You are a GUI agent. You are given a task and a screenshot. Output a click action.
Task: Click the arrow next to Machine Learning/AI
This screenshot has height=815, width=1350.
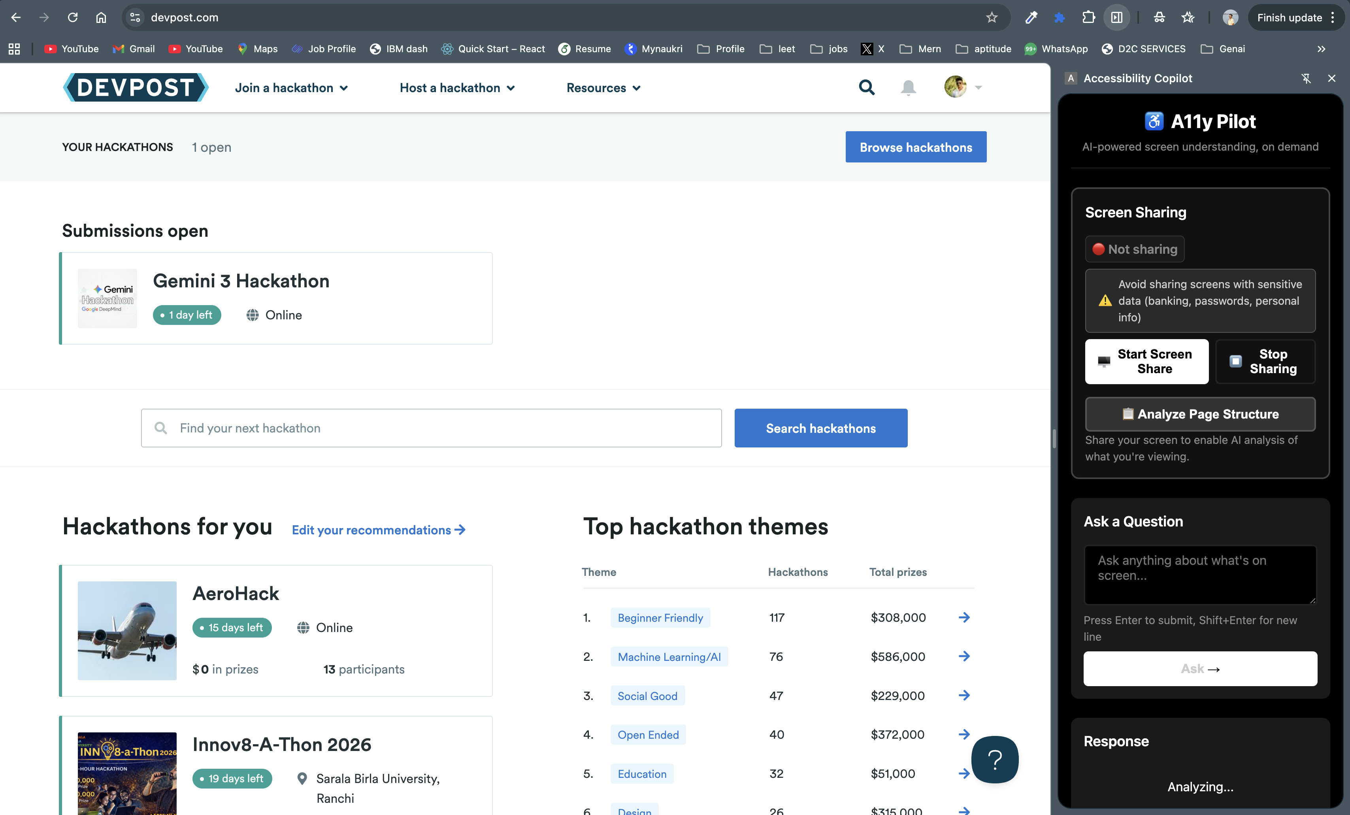pyautogui.click(x=964, y=656)
